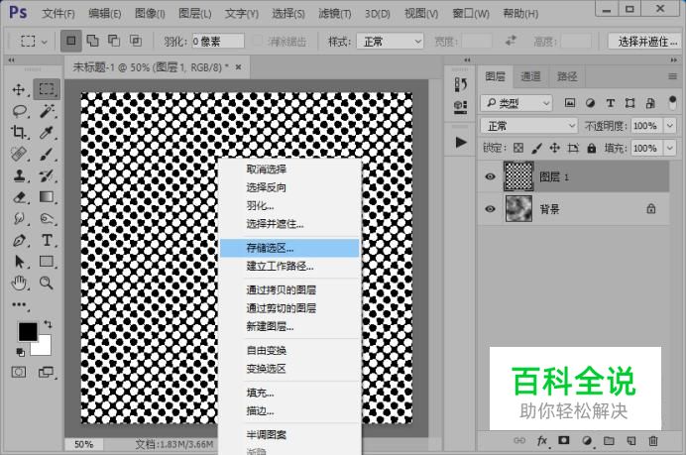
Task: Select the Gradient tool
Action: coord(47,197)
